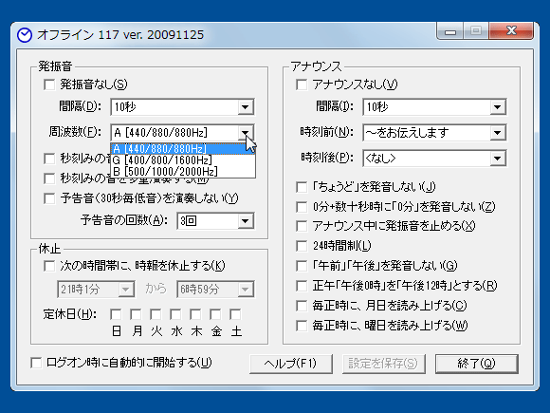Check the 土 (Saturday) holiday checkbox
This screenshot has width=550, height=413.
click(x=235, y=314)
